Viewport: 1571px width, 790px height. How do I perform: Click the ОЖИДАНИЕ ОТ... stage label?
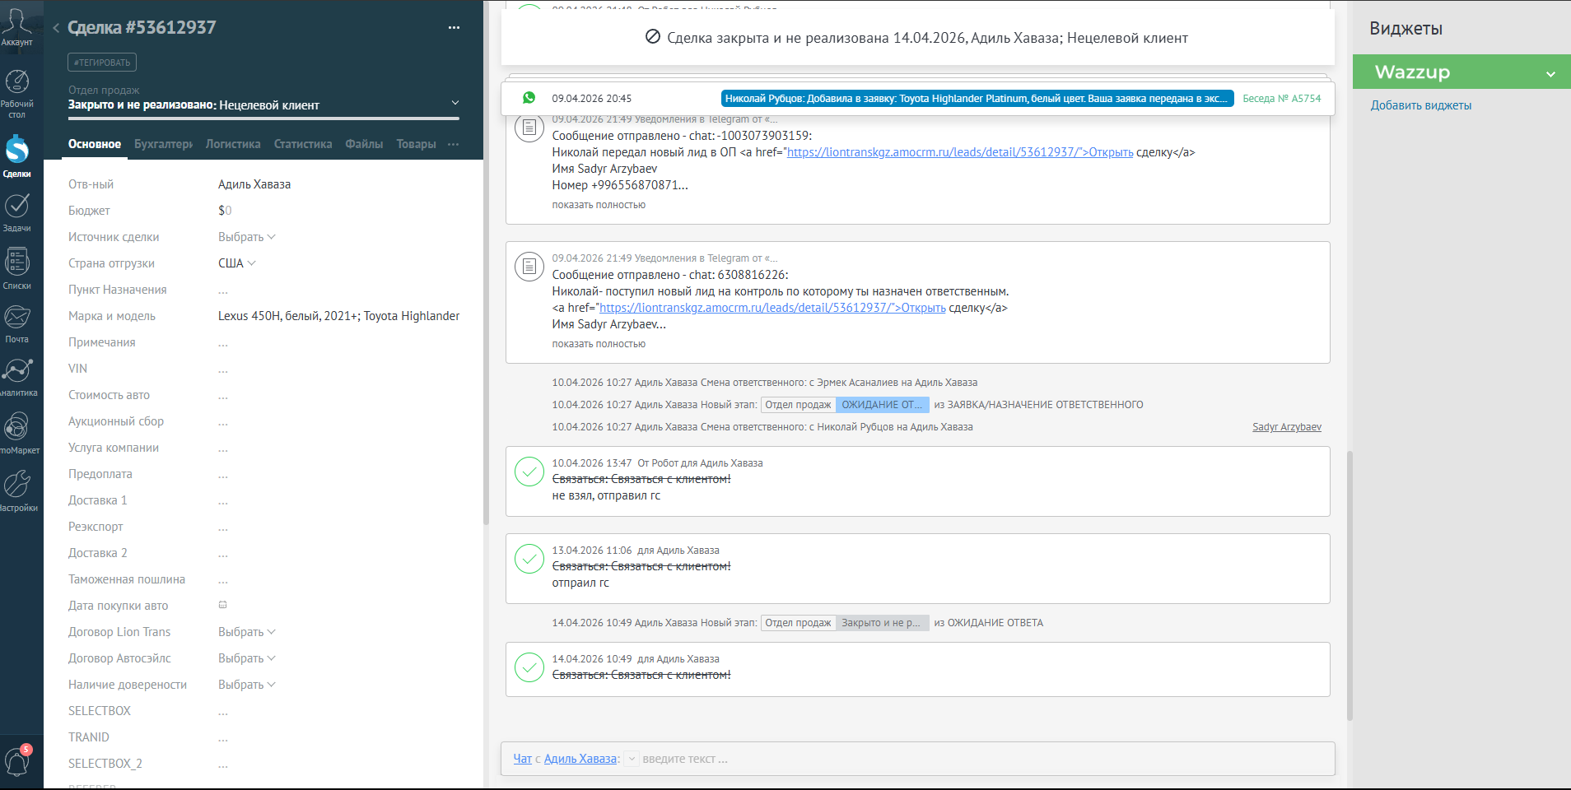pos(883,405)
